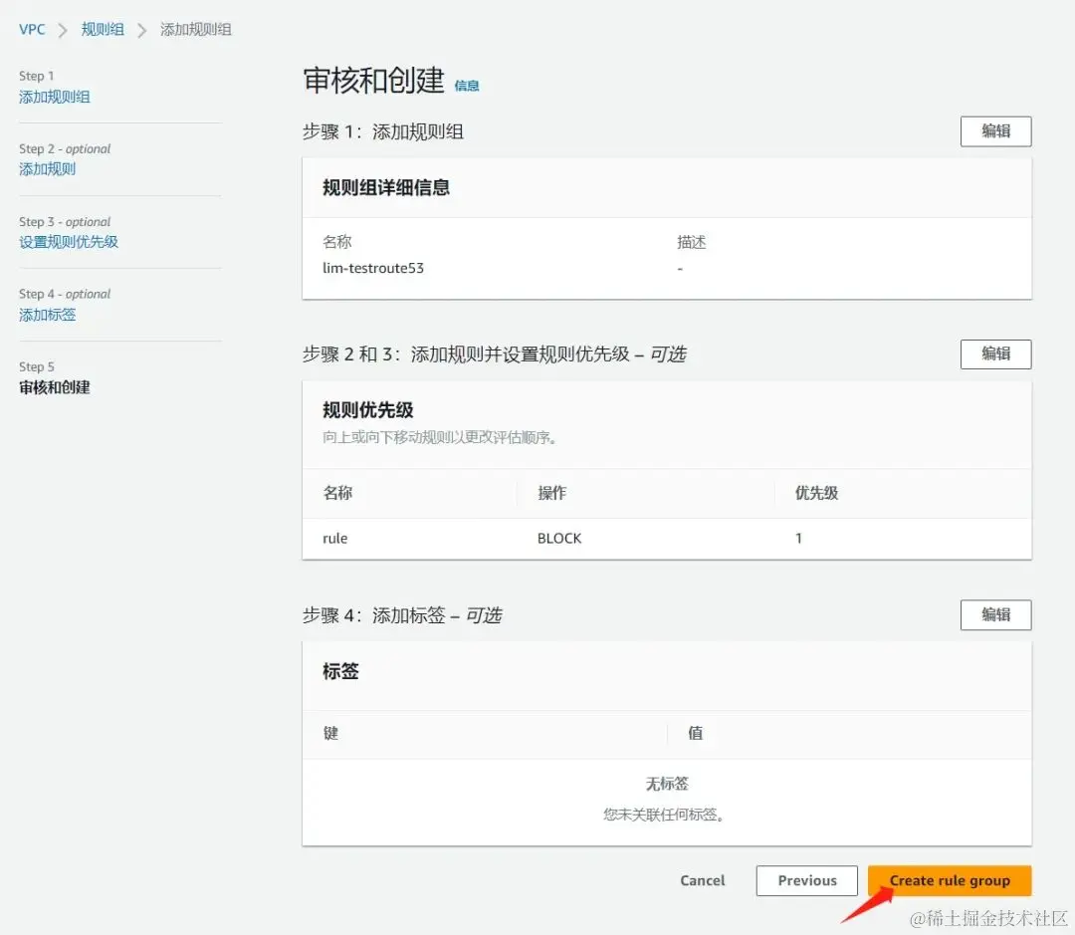This screenshot has width=1075, height=935.
Task: Go to 规则组 breadcrumb link
Action: point(103,30)
